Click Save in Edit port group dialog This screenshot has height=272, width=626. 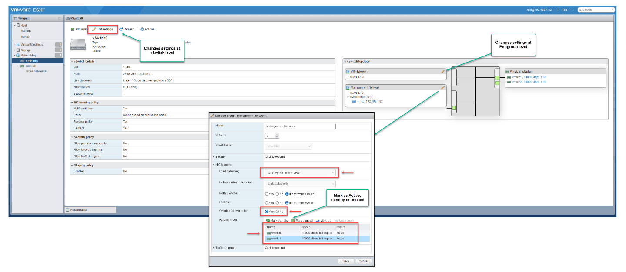point(345,261)
